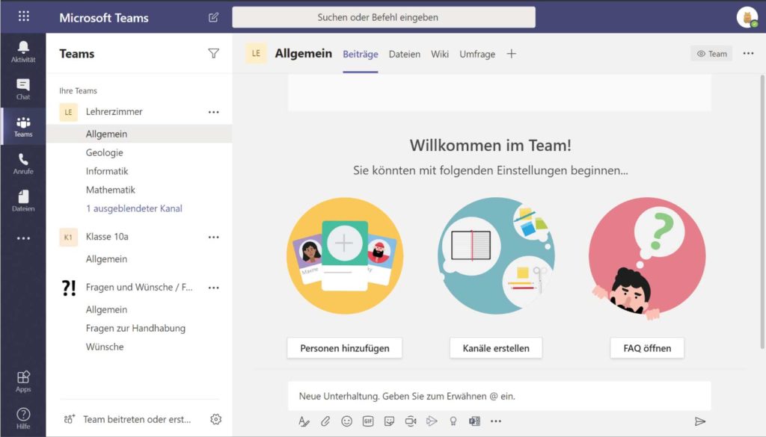Click Personen hinzufügen button
The height and width of the screenshot is (437, 766).
tap(345, 348)
